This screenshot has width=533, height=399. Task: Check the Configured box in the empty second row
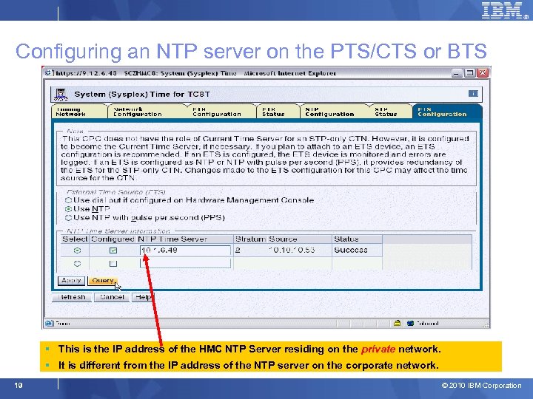click(x=113, y=263)
